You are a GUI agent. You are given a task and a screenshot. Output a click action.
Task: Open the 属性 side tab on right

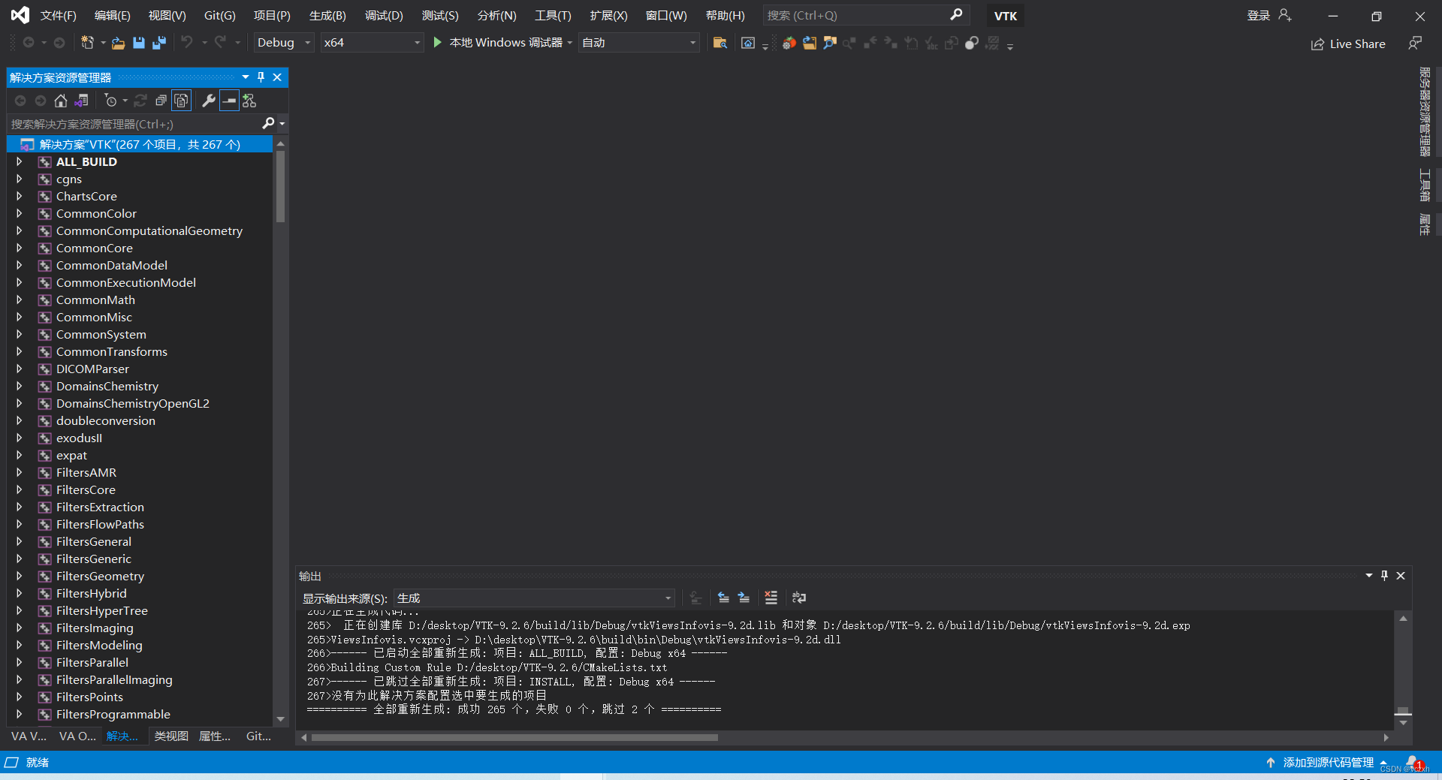(x=1425, y=225)
